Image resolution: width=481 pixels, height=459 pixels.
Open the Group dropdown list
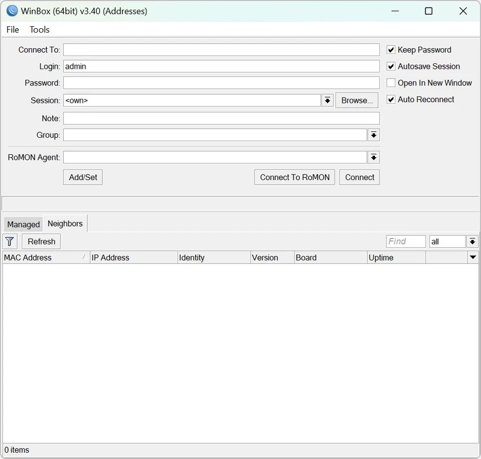tap(373, 135)
